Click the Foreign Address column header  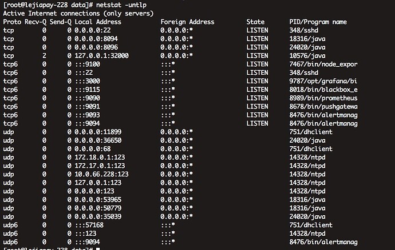click(187, 22)
